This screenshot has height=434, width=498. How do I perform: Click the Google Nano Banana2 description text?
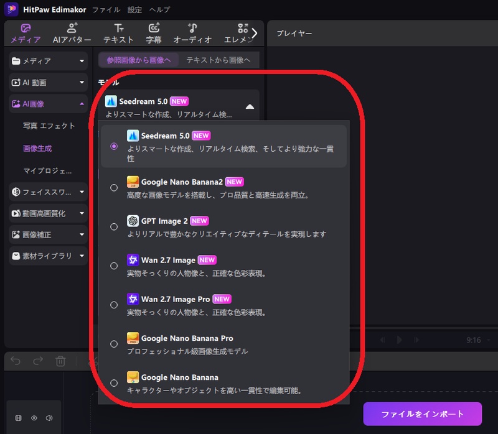coord(218,195)
